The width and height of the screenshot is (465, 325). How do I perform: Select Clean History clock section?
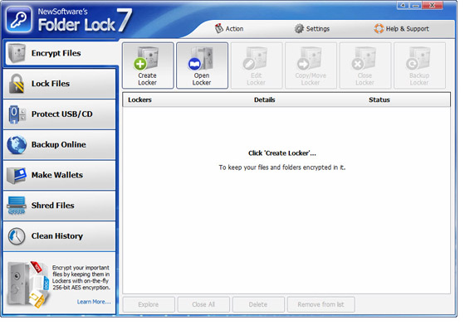tap(59, 236)
